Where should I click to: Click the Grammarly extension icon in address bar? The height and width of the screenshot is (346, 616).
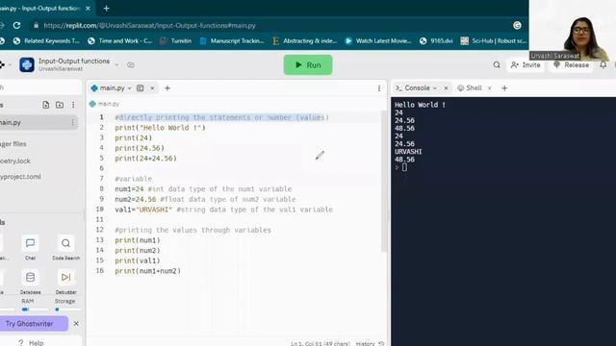point(517,26)
